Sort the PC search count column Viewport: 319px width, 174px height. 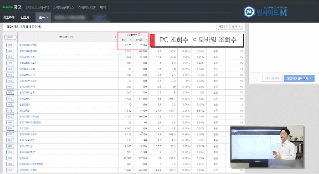click(131, 40)
